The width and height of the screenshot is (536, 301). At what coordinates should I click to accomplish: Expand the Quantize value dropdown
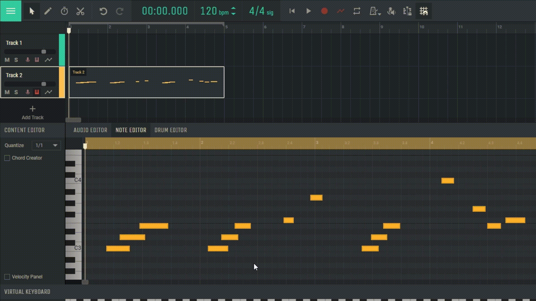tap(54, 145)
